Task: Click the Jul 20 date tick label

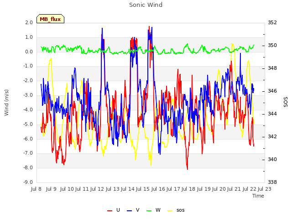Action: click(219, 189)
